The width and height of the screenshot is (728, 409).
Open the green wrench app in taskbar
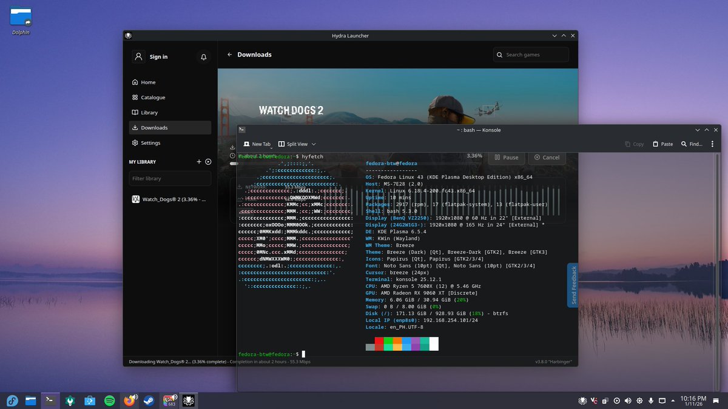70,401
